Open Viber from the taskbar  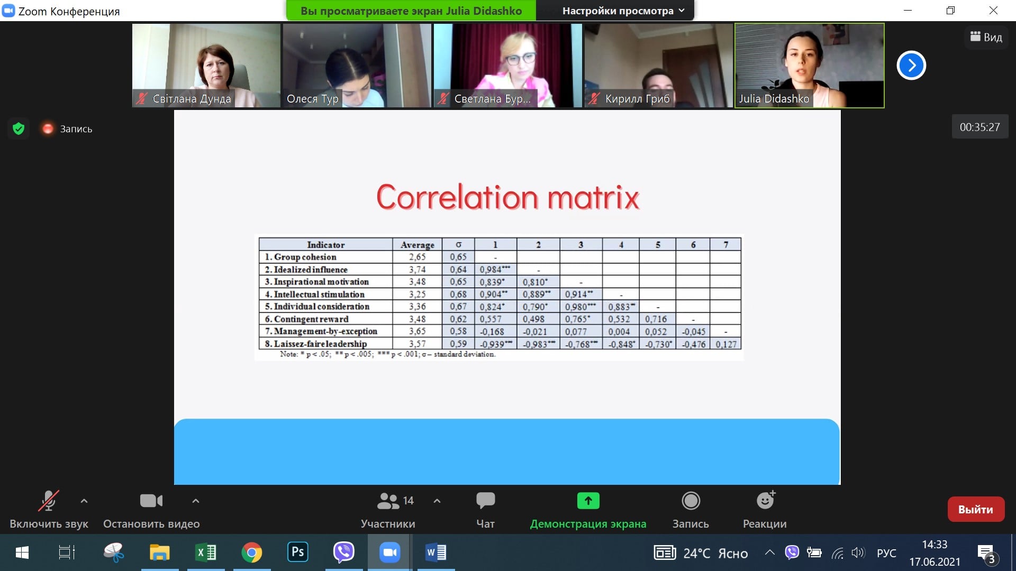click(x=343, y=552)
